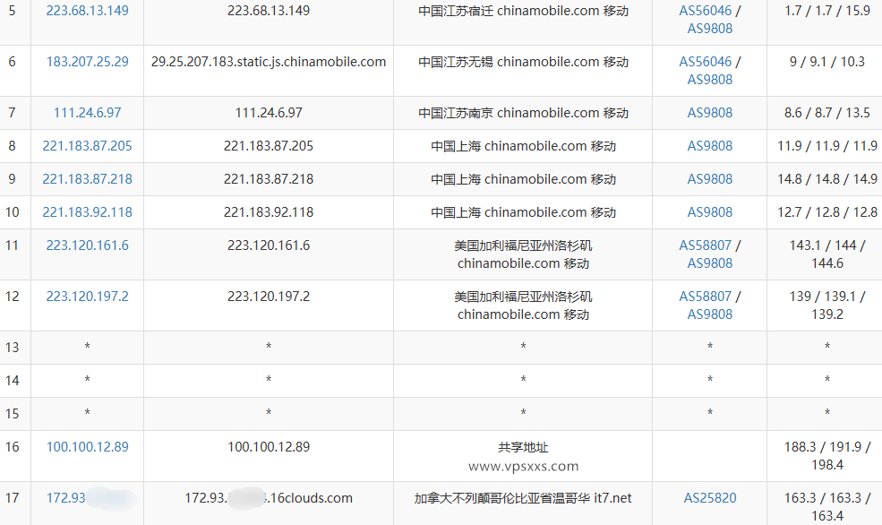This screenshot has height=525, width=882.
Task: Open IP link 183.207.25.29
Action: tap(87, 62)
